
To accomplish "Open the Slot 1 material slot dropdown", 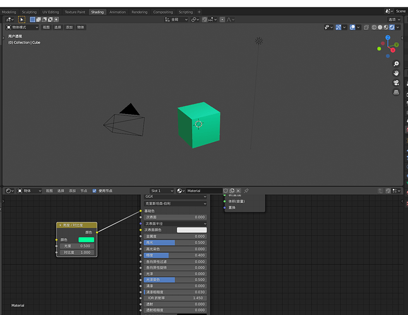I will coord(162,190).
